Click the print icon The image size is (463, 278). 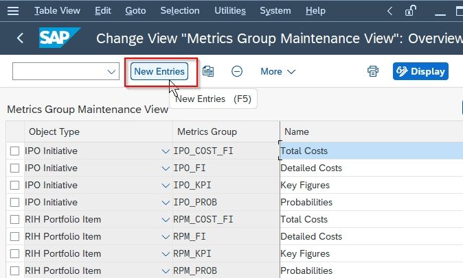[372, 71]
